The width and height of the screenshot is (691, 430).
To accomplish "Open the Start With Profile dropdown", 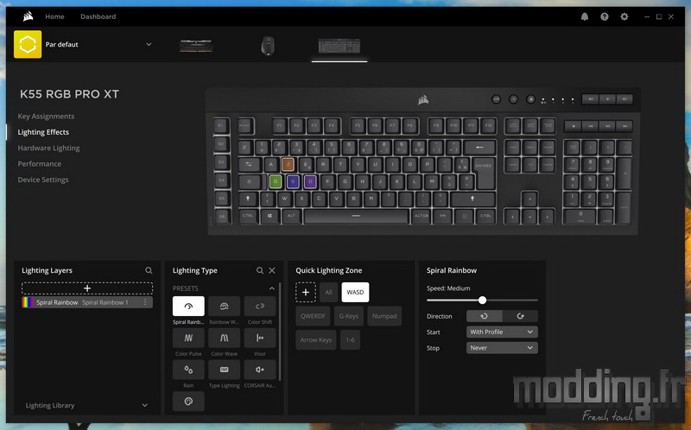I will click(x=502, y=332).
